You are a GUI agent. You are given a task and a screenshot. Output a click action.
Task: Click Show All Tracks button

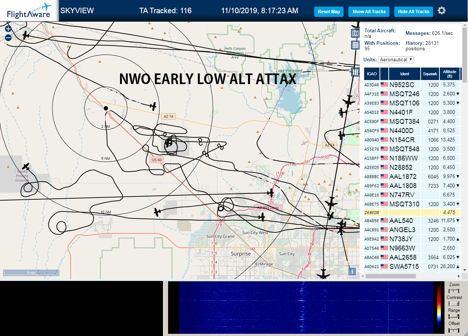(369, 12)
